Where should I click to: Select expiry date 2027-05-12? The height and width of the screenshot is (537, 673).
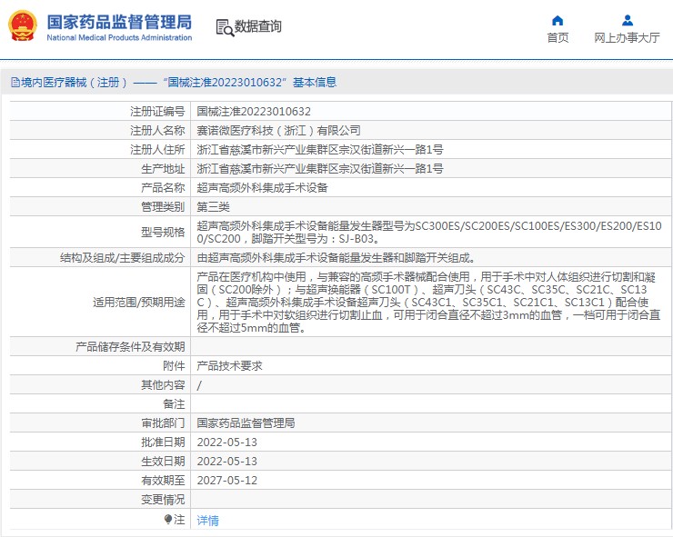(227, 481)
